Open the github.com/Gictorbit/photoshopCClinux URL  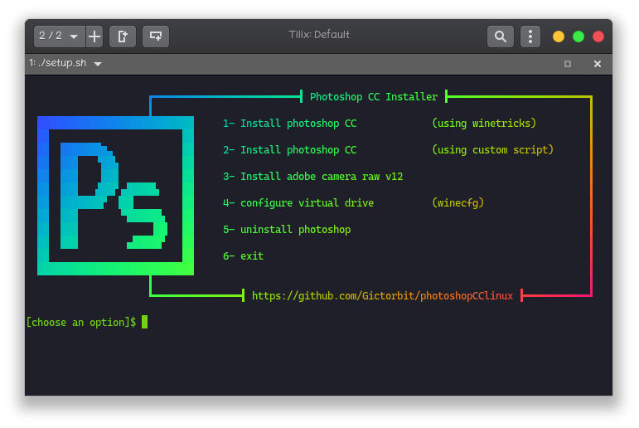[382, 296]
